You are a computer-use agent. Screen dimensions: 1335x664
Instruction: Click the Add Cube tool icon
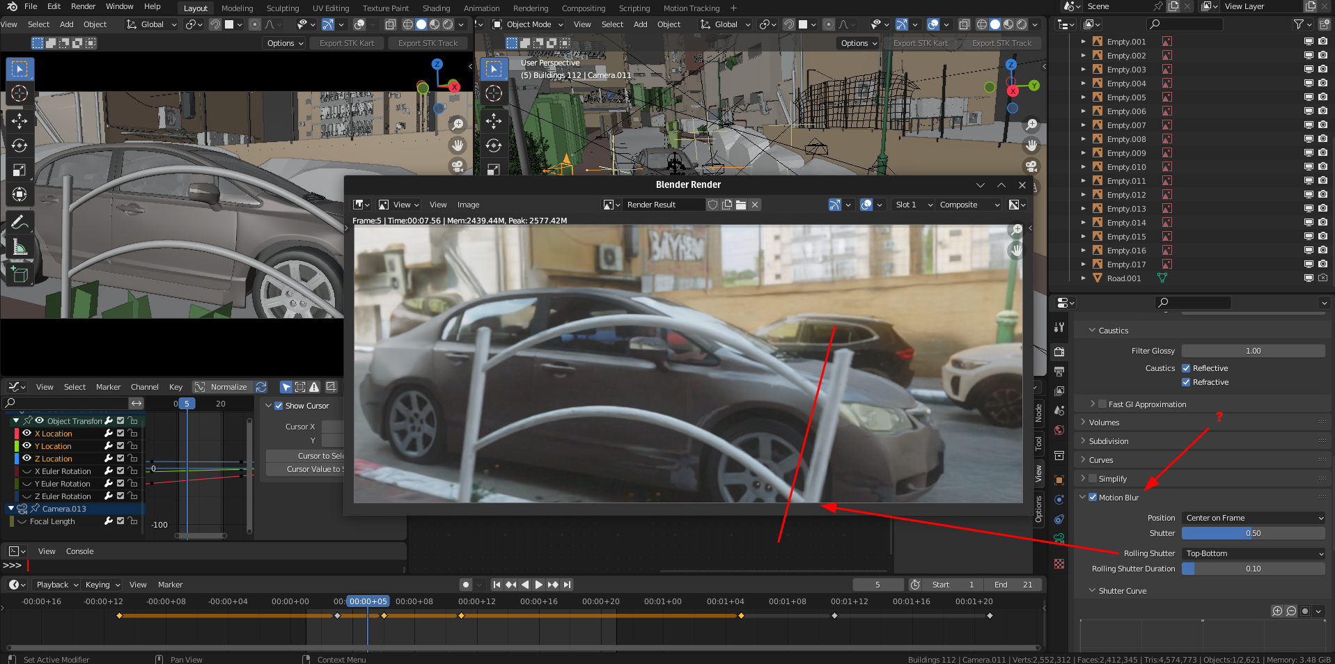tap(19, 275)
